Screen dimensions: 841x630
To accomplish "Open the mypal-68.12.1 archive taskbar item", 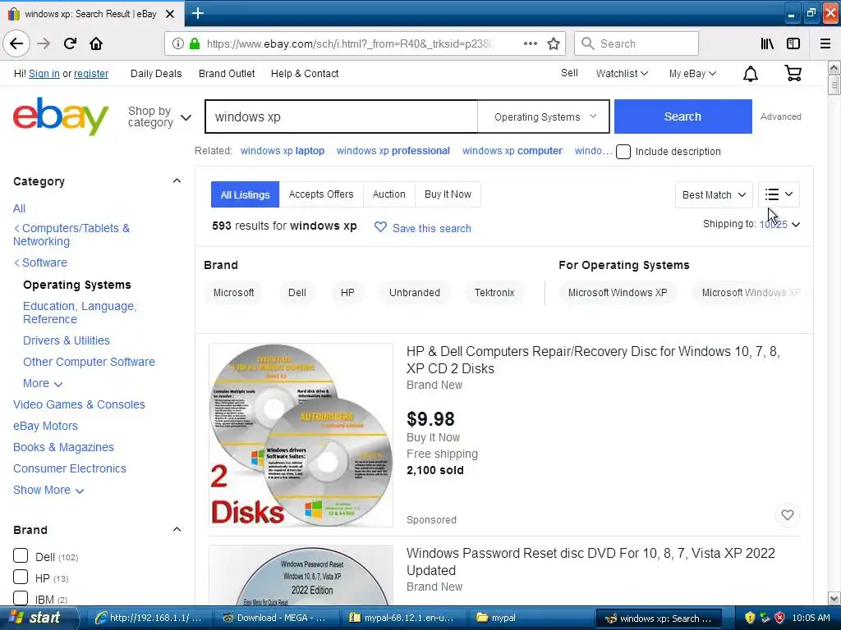I will coord(402,618).
